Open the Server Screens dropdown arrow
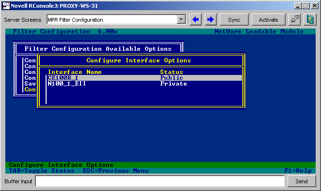321x191 pixels. tap(181, 20)
